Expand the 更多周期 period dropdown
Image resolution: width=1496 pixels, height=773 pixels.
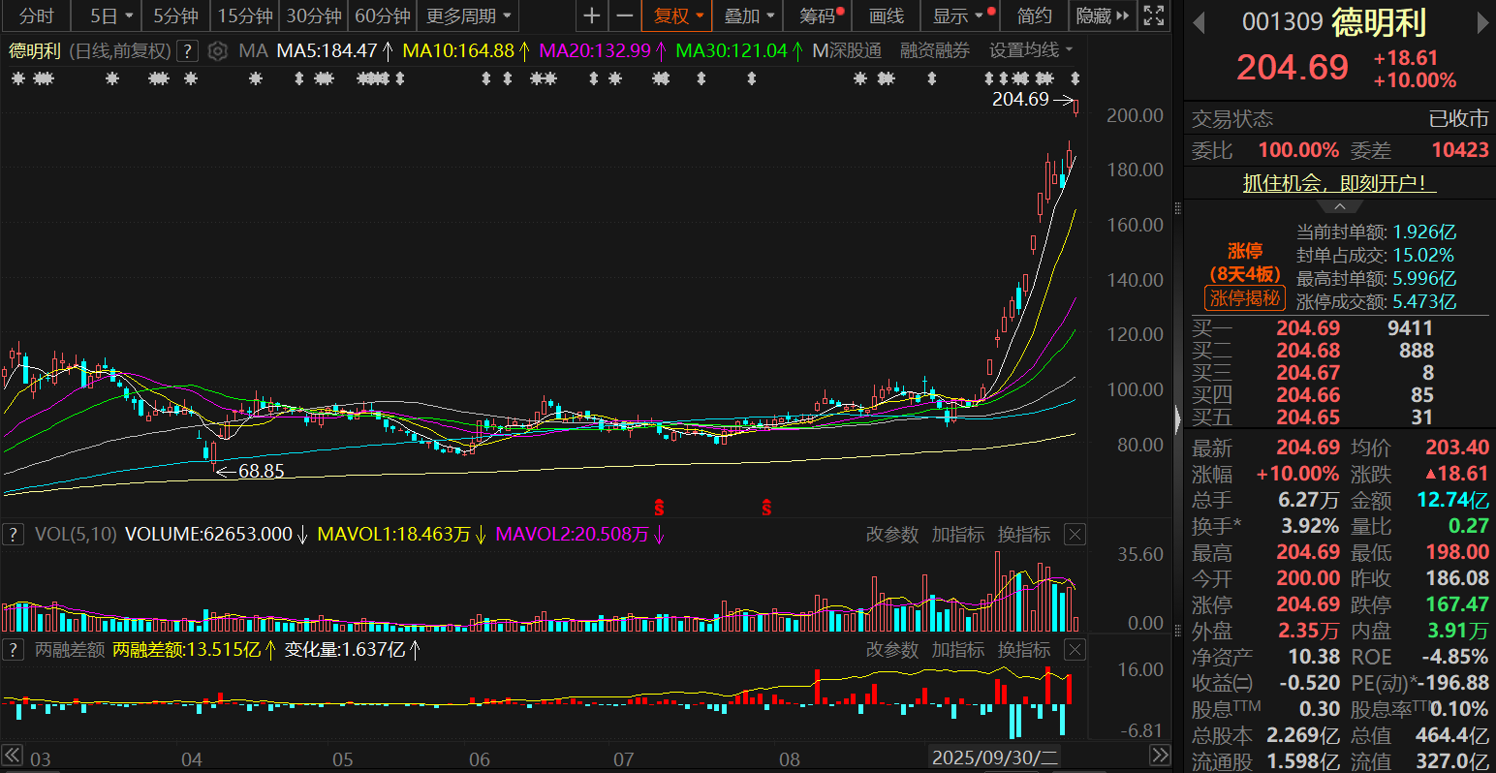point(468,15)
